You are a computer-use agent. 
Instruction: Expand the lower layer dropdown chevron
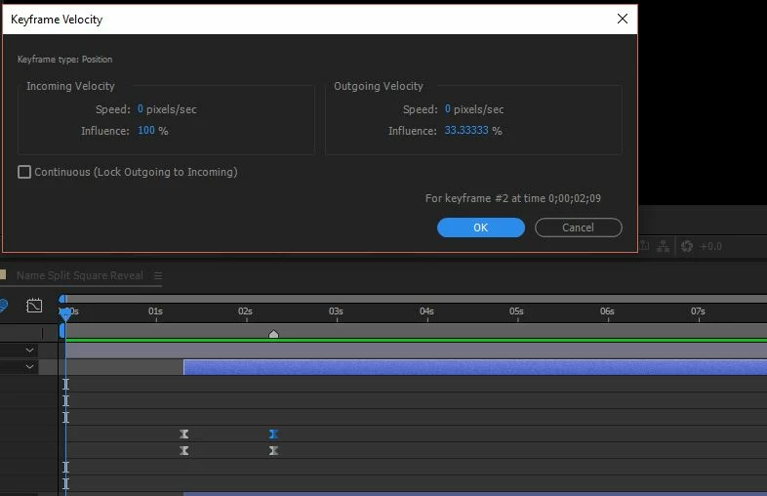[30, 366]
